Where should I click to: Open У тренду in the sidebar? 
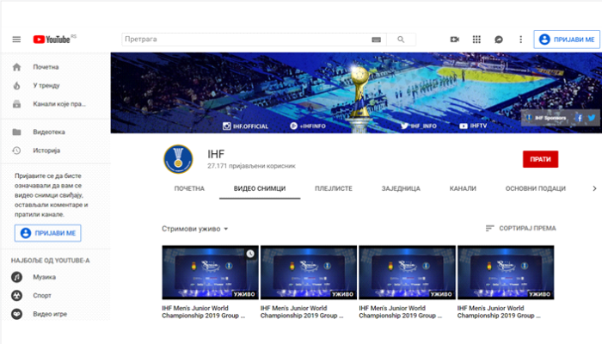click(46, 86)
